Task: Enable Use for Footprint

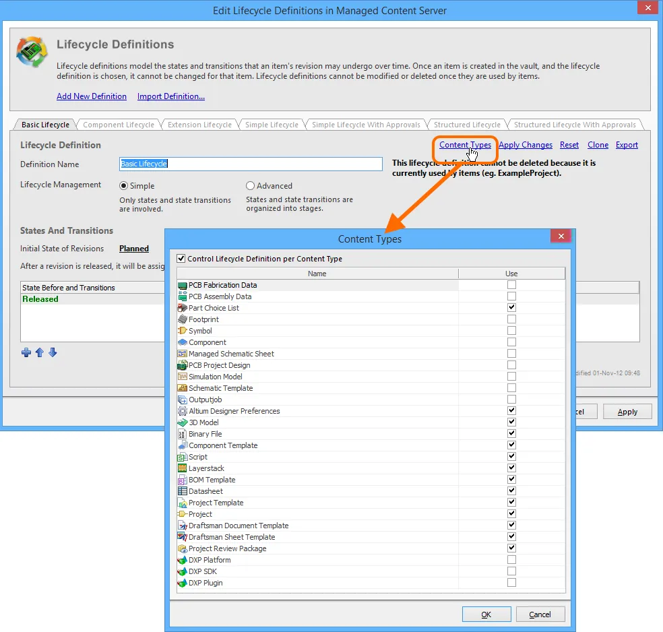Action: click(511, 319)
